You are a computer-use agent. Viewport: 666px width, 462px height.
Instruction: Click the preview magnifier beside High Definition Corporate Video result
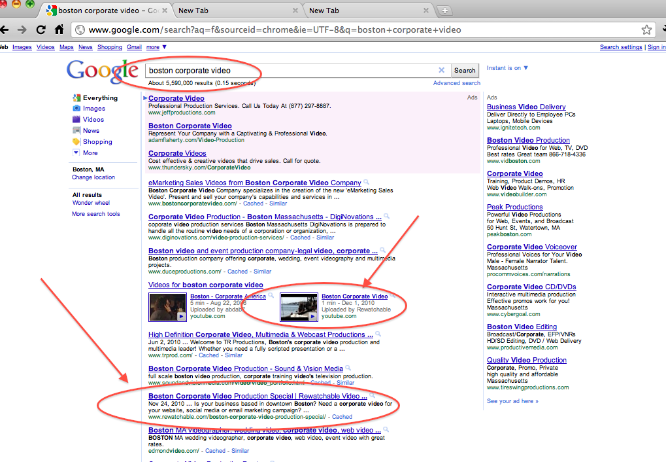click(x=378, y=334)
